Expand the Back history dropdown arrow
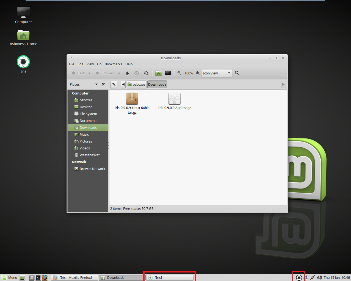 tap(89, 73)
